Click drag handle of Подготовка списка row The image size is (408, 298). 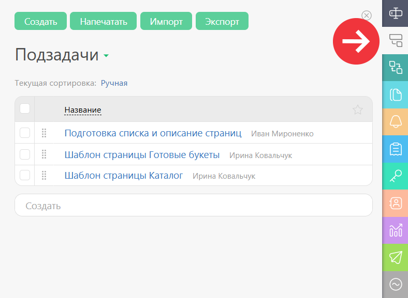click(x=44, y=133)
